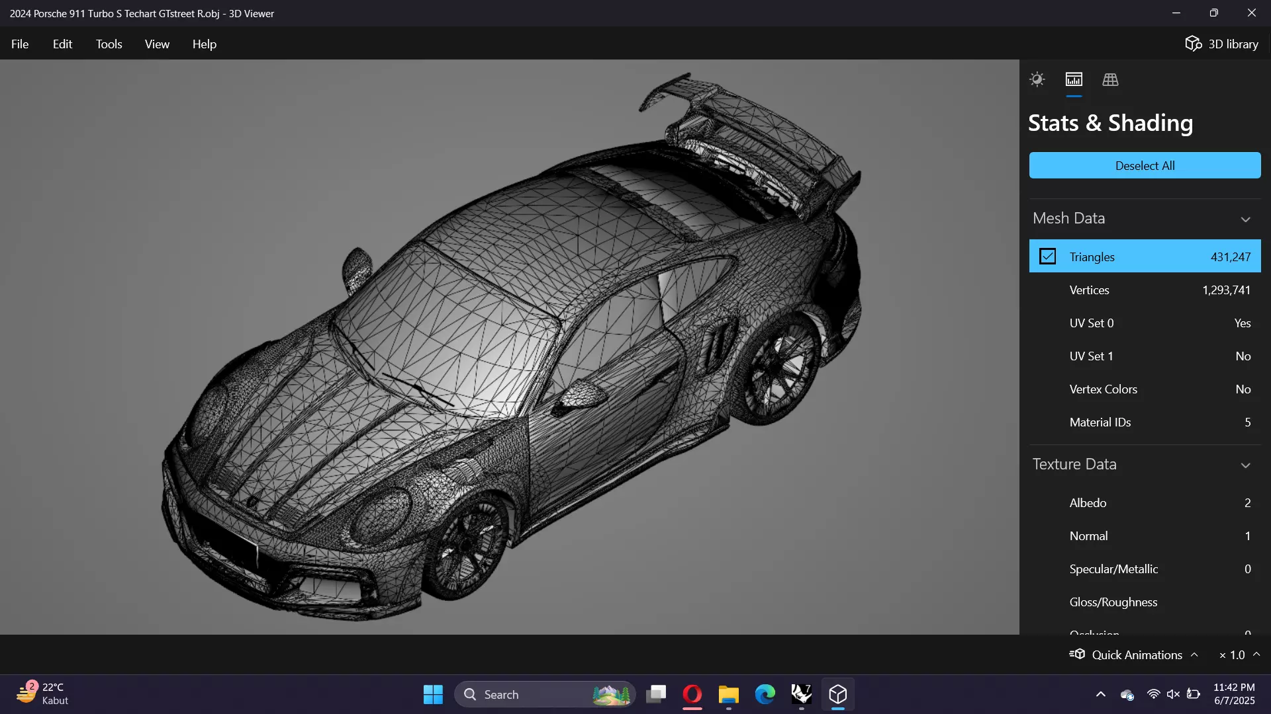
Task: Open the Grid & Views tab icon
Action: click(1110, 79)
